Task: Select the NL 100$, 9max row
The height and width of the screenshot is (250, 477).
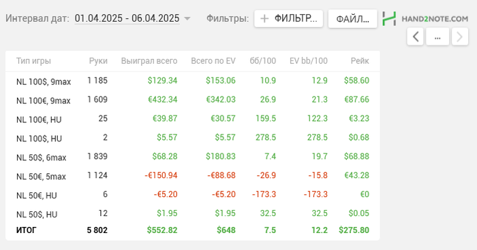Action: pos(193,81)
